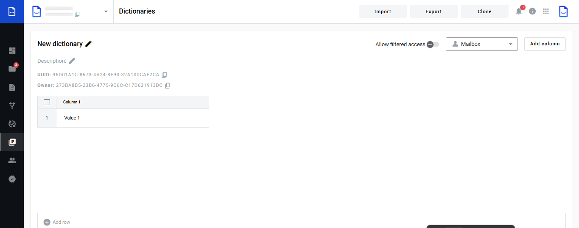Open the people icon in sidebar
The width and height of the screenshot is (579, 228).
(x=12, y=161)
